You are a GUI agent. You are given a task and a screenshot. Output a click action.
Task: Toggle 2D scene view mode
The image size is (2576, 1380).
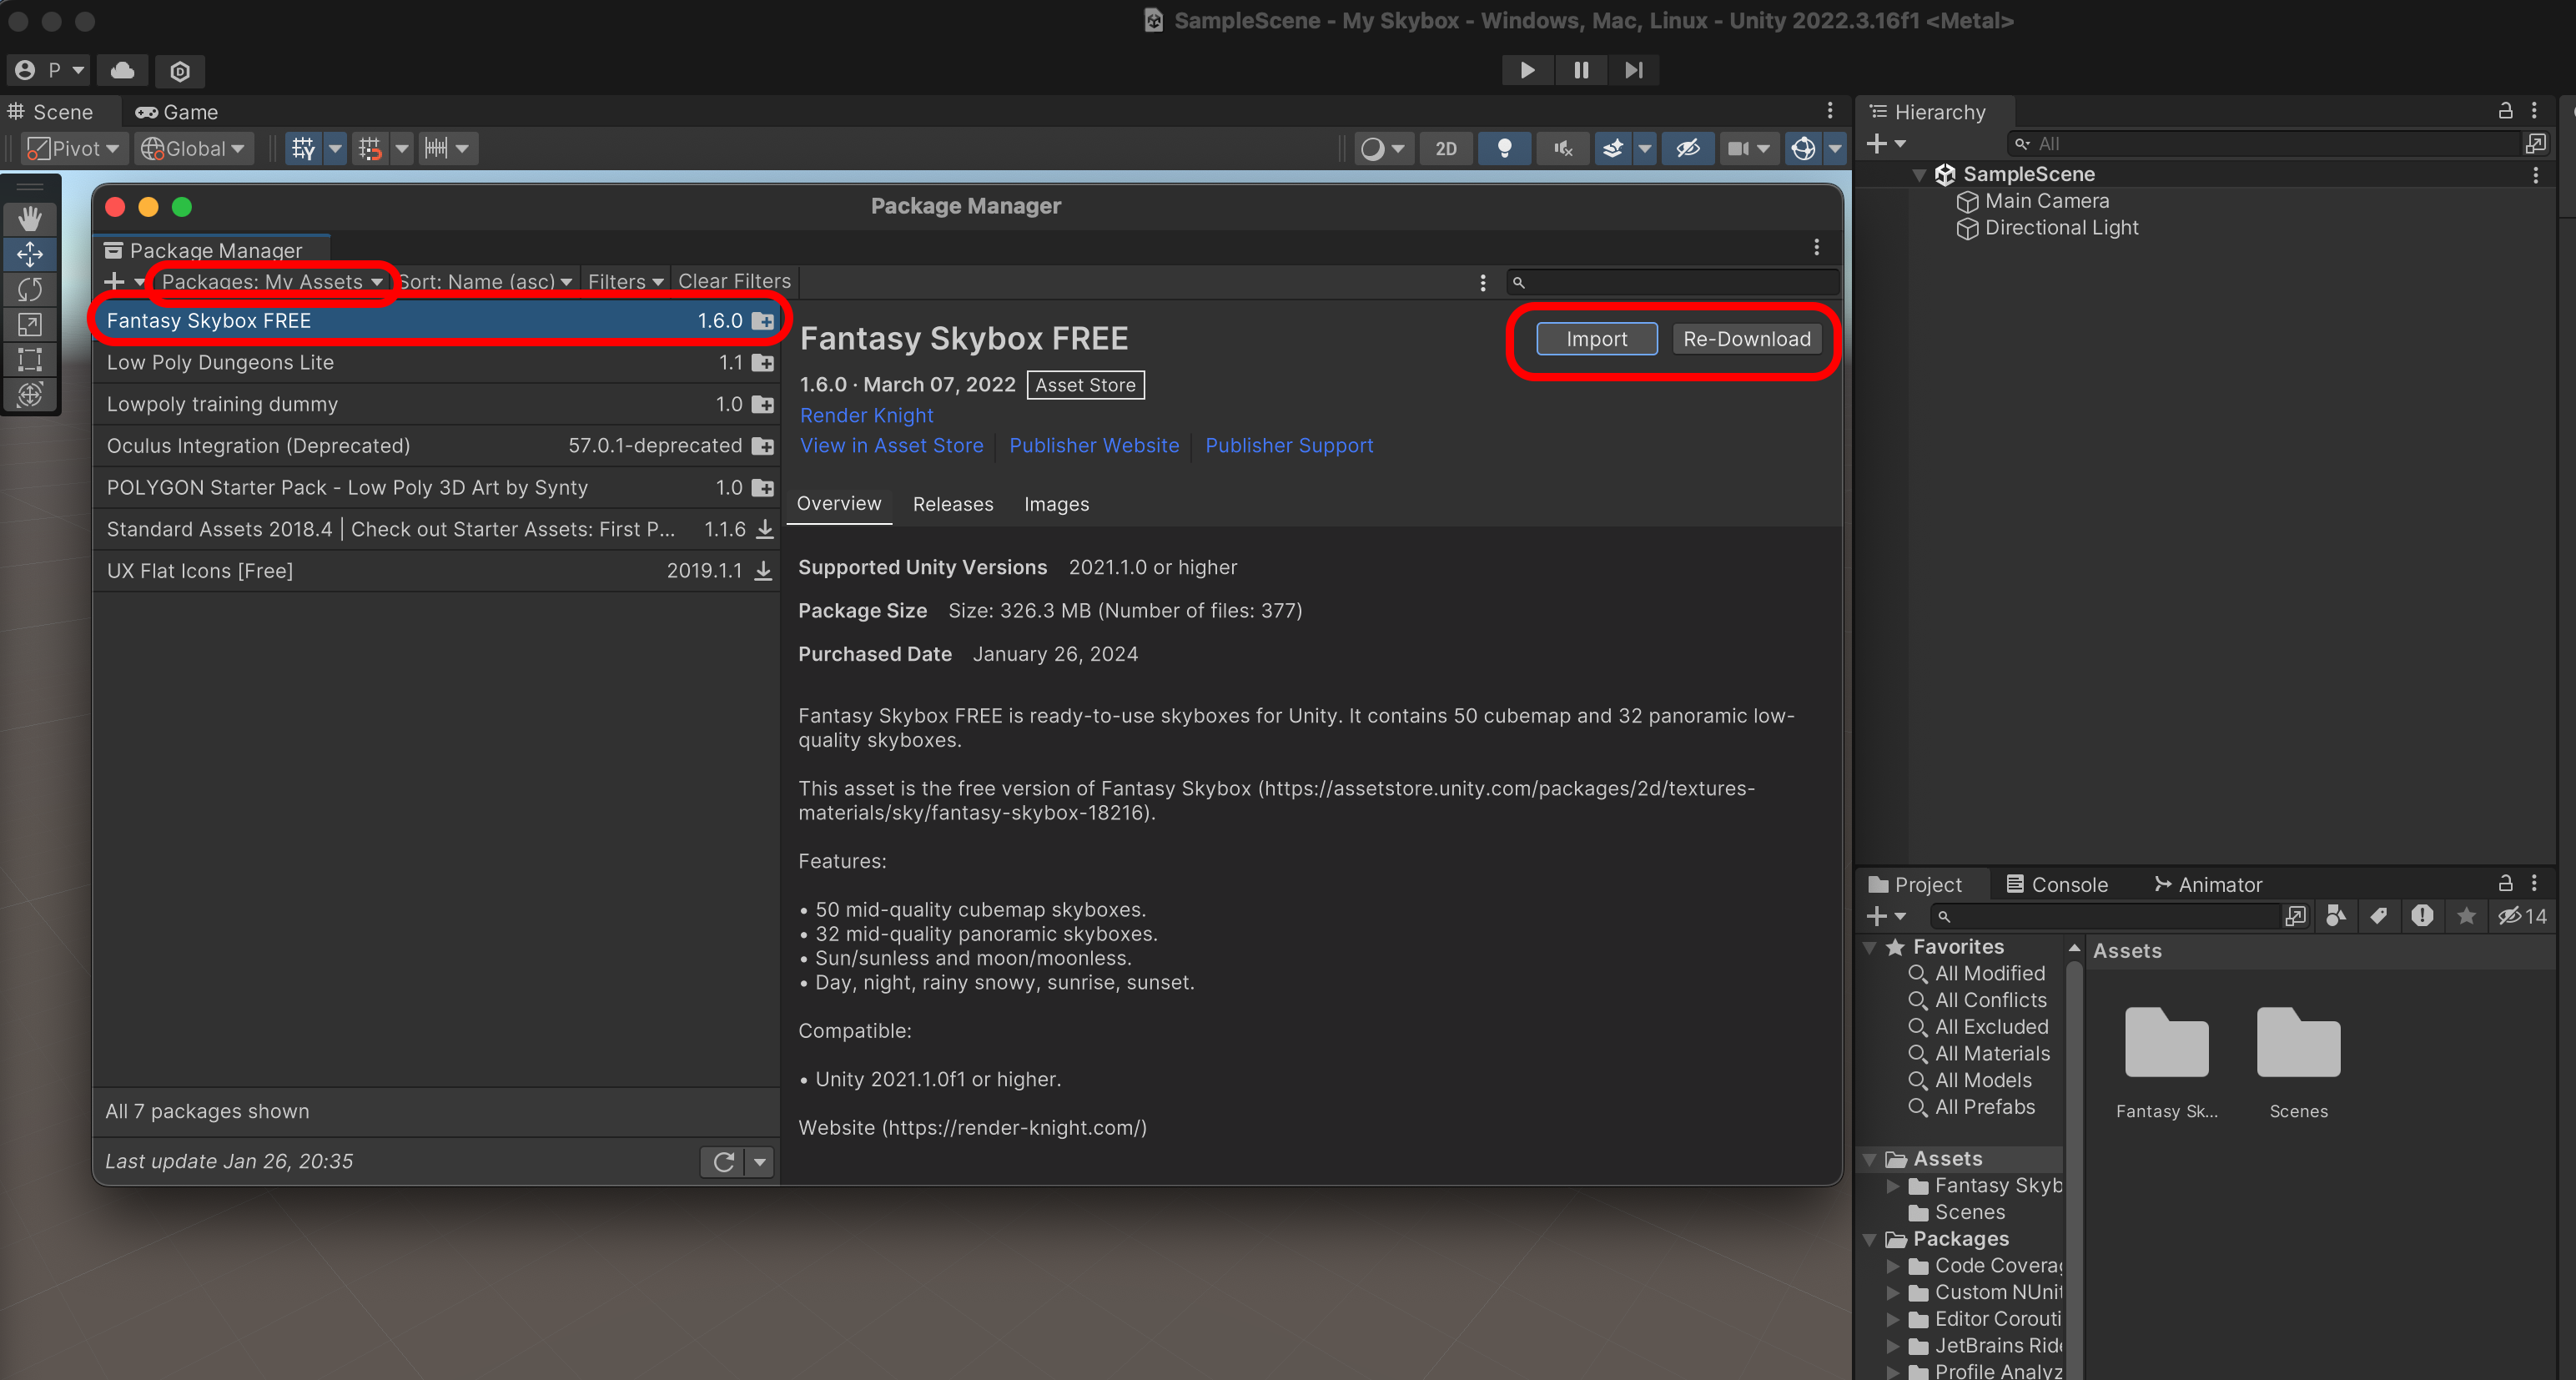1446,149
